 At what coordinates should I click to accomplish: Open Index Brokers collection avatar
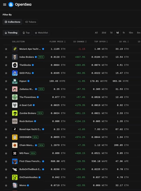tap(15, 57)
